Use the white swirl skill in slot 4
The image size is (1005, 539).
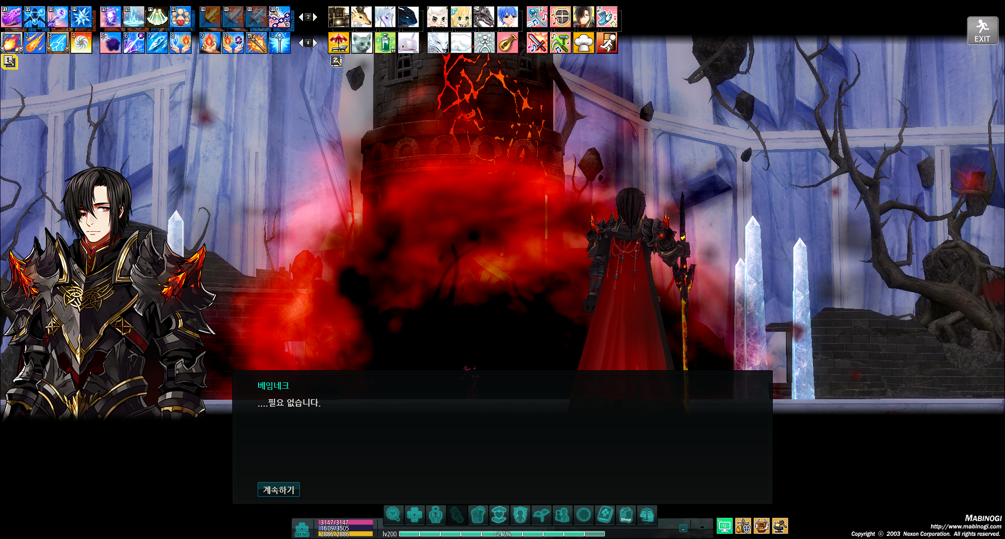point(81,43)
